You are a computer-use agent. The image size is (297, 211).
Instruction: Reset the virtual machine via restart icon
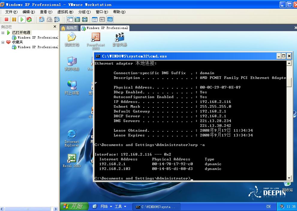29,19
